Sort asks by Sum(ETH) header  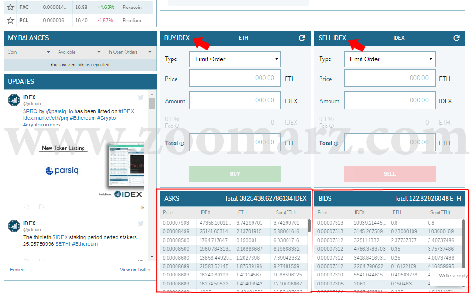286,213
